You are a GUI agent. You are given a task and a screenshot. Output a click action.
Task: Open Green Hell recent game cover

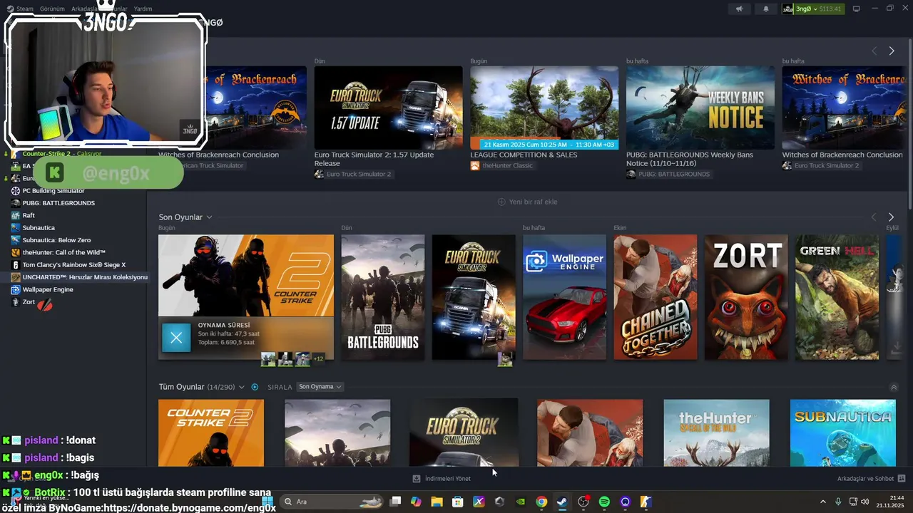(837, 297)
